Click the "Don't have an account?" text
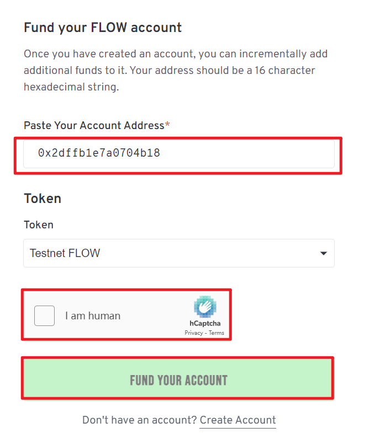The image size is (380, 444). [139, 420]
